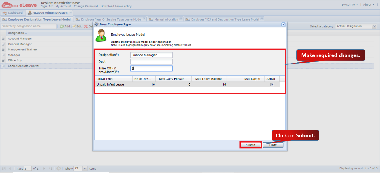Select the Unpaid Infant Leave row name
Viewport: 380px width, 173px height.
[110, 84]
